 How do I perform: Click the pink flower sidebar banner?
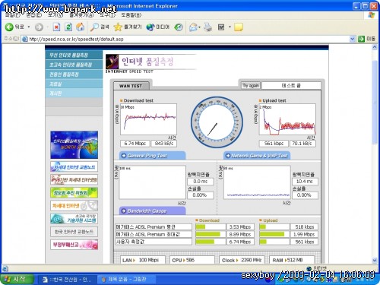[x=74, y=245]
